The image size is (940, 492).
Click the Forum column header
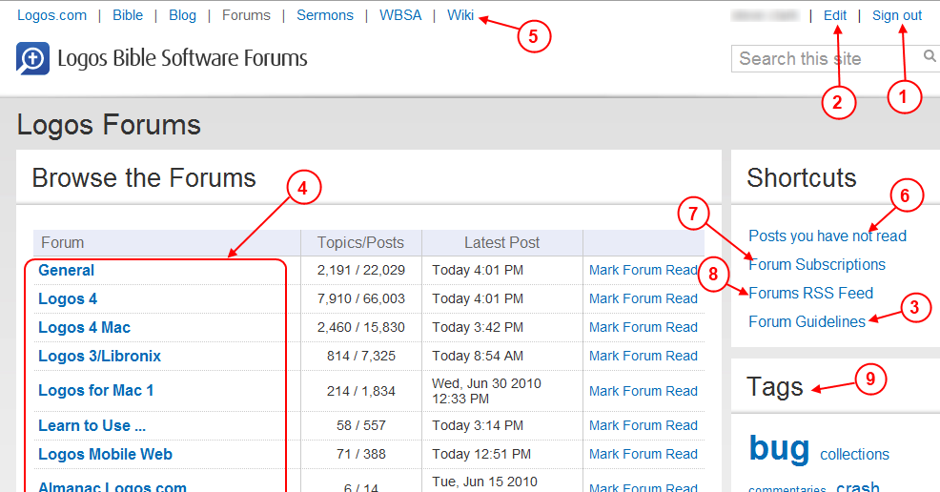62,243
